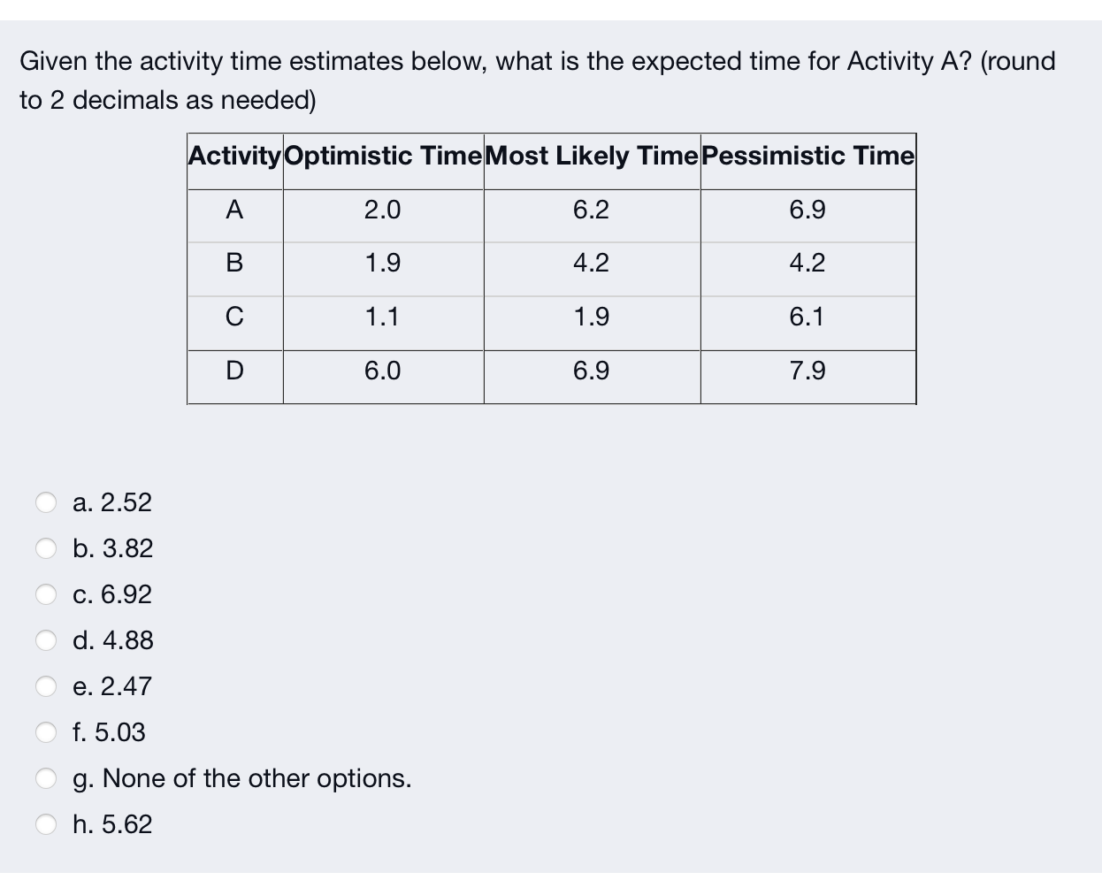Select answer option e. 2.47
The height and width of the screenshot is (880, 1102).
click(x=47, y=686)
